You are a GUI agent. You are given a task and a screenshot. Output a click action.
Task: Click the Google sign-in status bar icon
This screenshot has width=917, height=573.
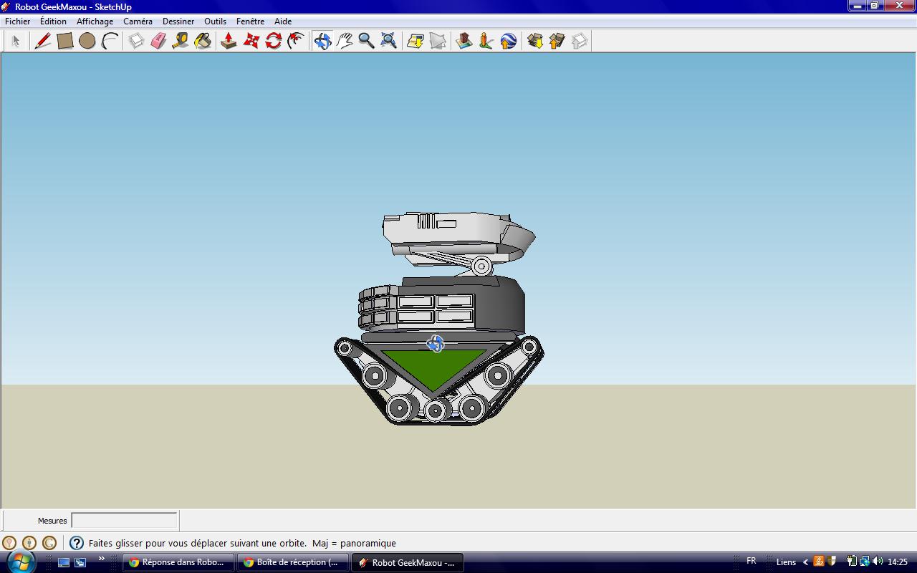[x=49, y=543]
